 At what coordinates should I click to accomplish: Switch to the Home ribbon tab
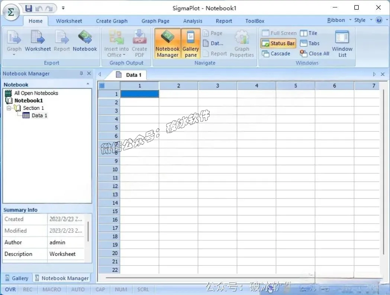(36, 21)
